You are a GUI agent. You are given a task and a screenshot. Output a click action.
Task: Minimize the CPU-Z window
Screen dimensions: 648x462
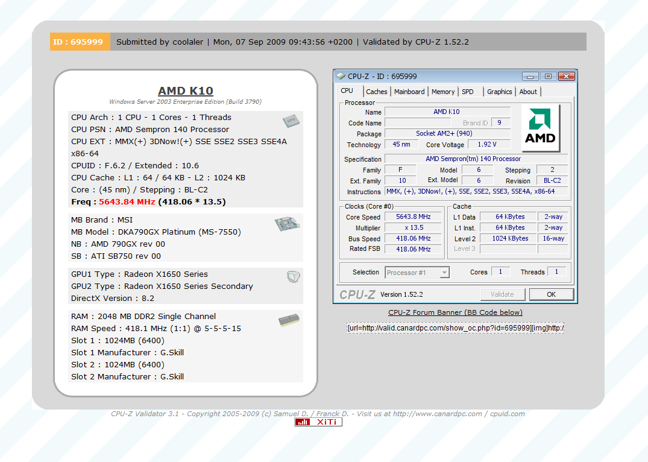(x=530, y=77)
